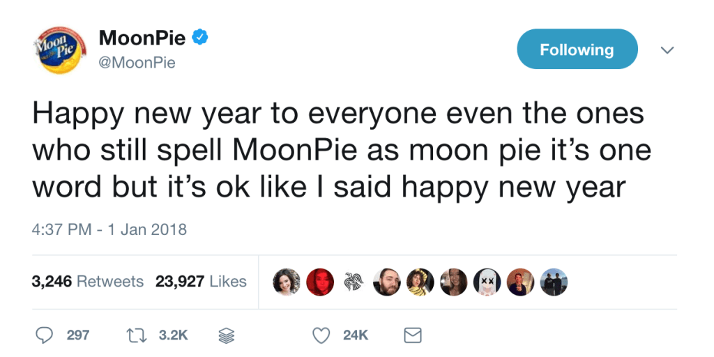Click the MoonPie display name
Viewport: 714px width, 357px height.
click(x=142, y=38)
